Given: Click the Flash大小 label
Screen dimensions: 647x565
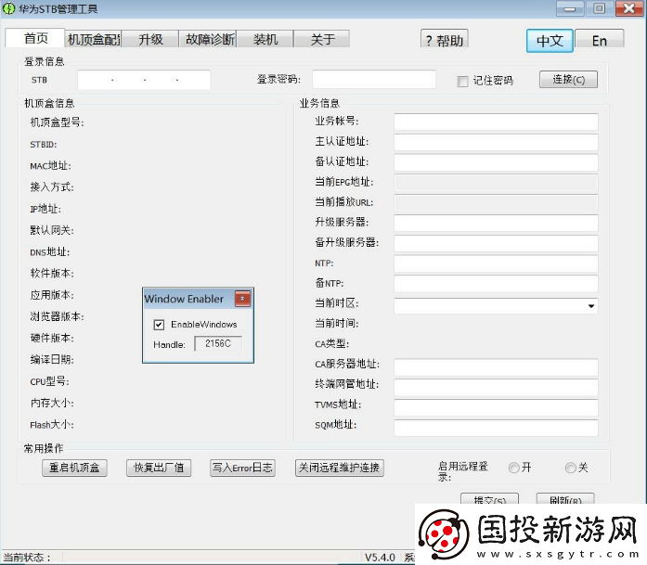Looking at the screenshot, I should click(x=52, y=425).
